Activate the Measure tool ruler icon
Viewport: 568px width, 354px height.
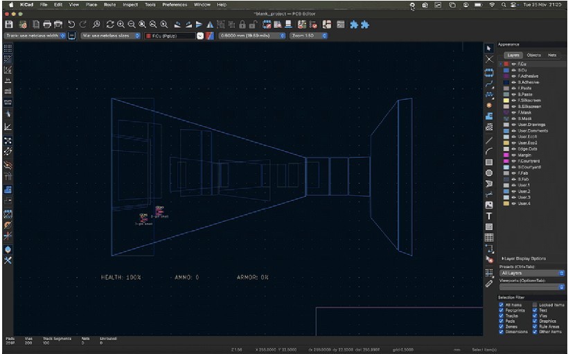[x=489, y=283]
